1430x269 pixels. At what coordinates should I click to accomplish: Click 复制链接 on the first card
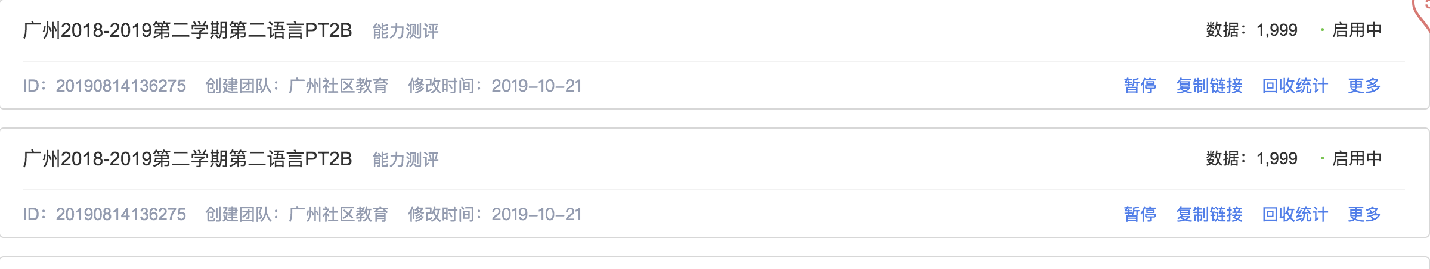point(1209,86)
